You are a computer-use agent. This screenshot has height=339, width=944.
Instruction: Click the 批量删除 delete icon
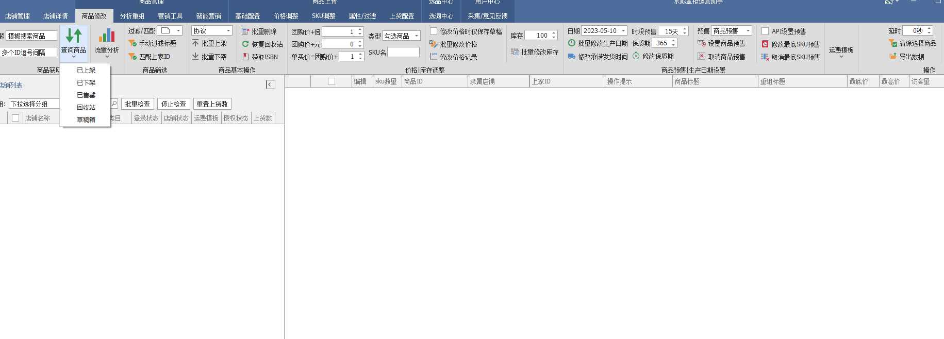coord(245,31)
